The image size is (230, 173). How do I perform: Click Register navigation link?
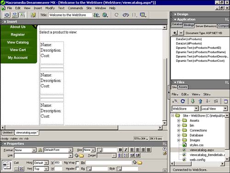point(18,35)
